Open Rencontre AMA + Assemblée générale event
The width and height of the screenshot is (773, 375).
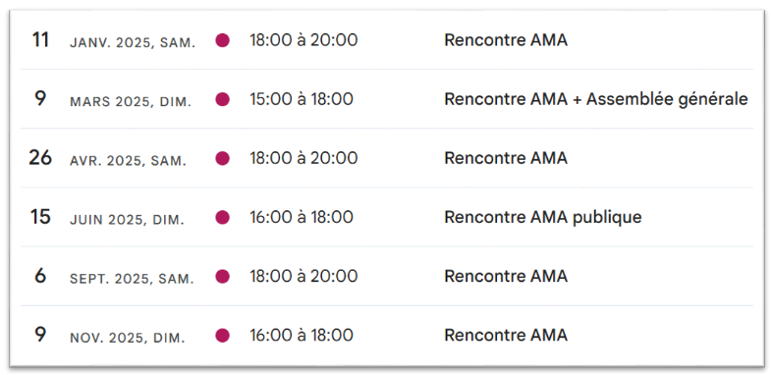tap(596, 99)
